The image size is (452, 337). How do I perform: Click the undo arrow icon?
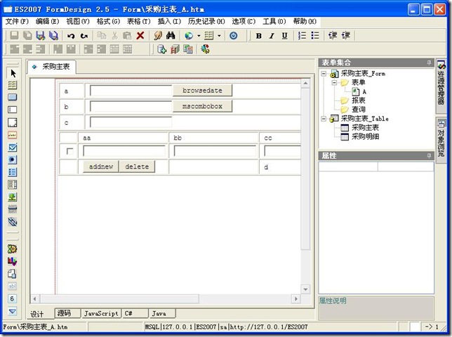pos(71,35)
